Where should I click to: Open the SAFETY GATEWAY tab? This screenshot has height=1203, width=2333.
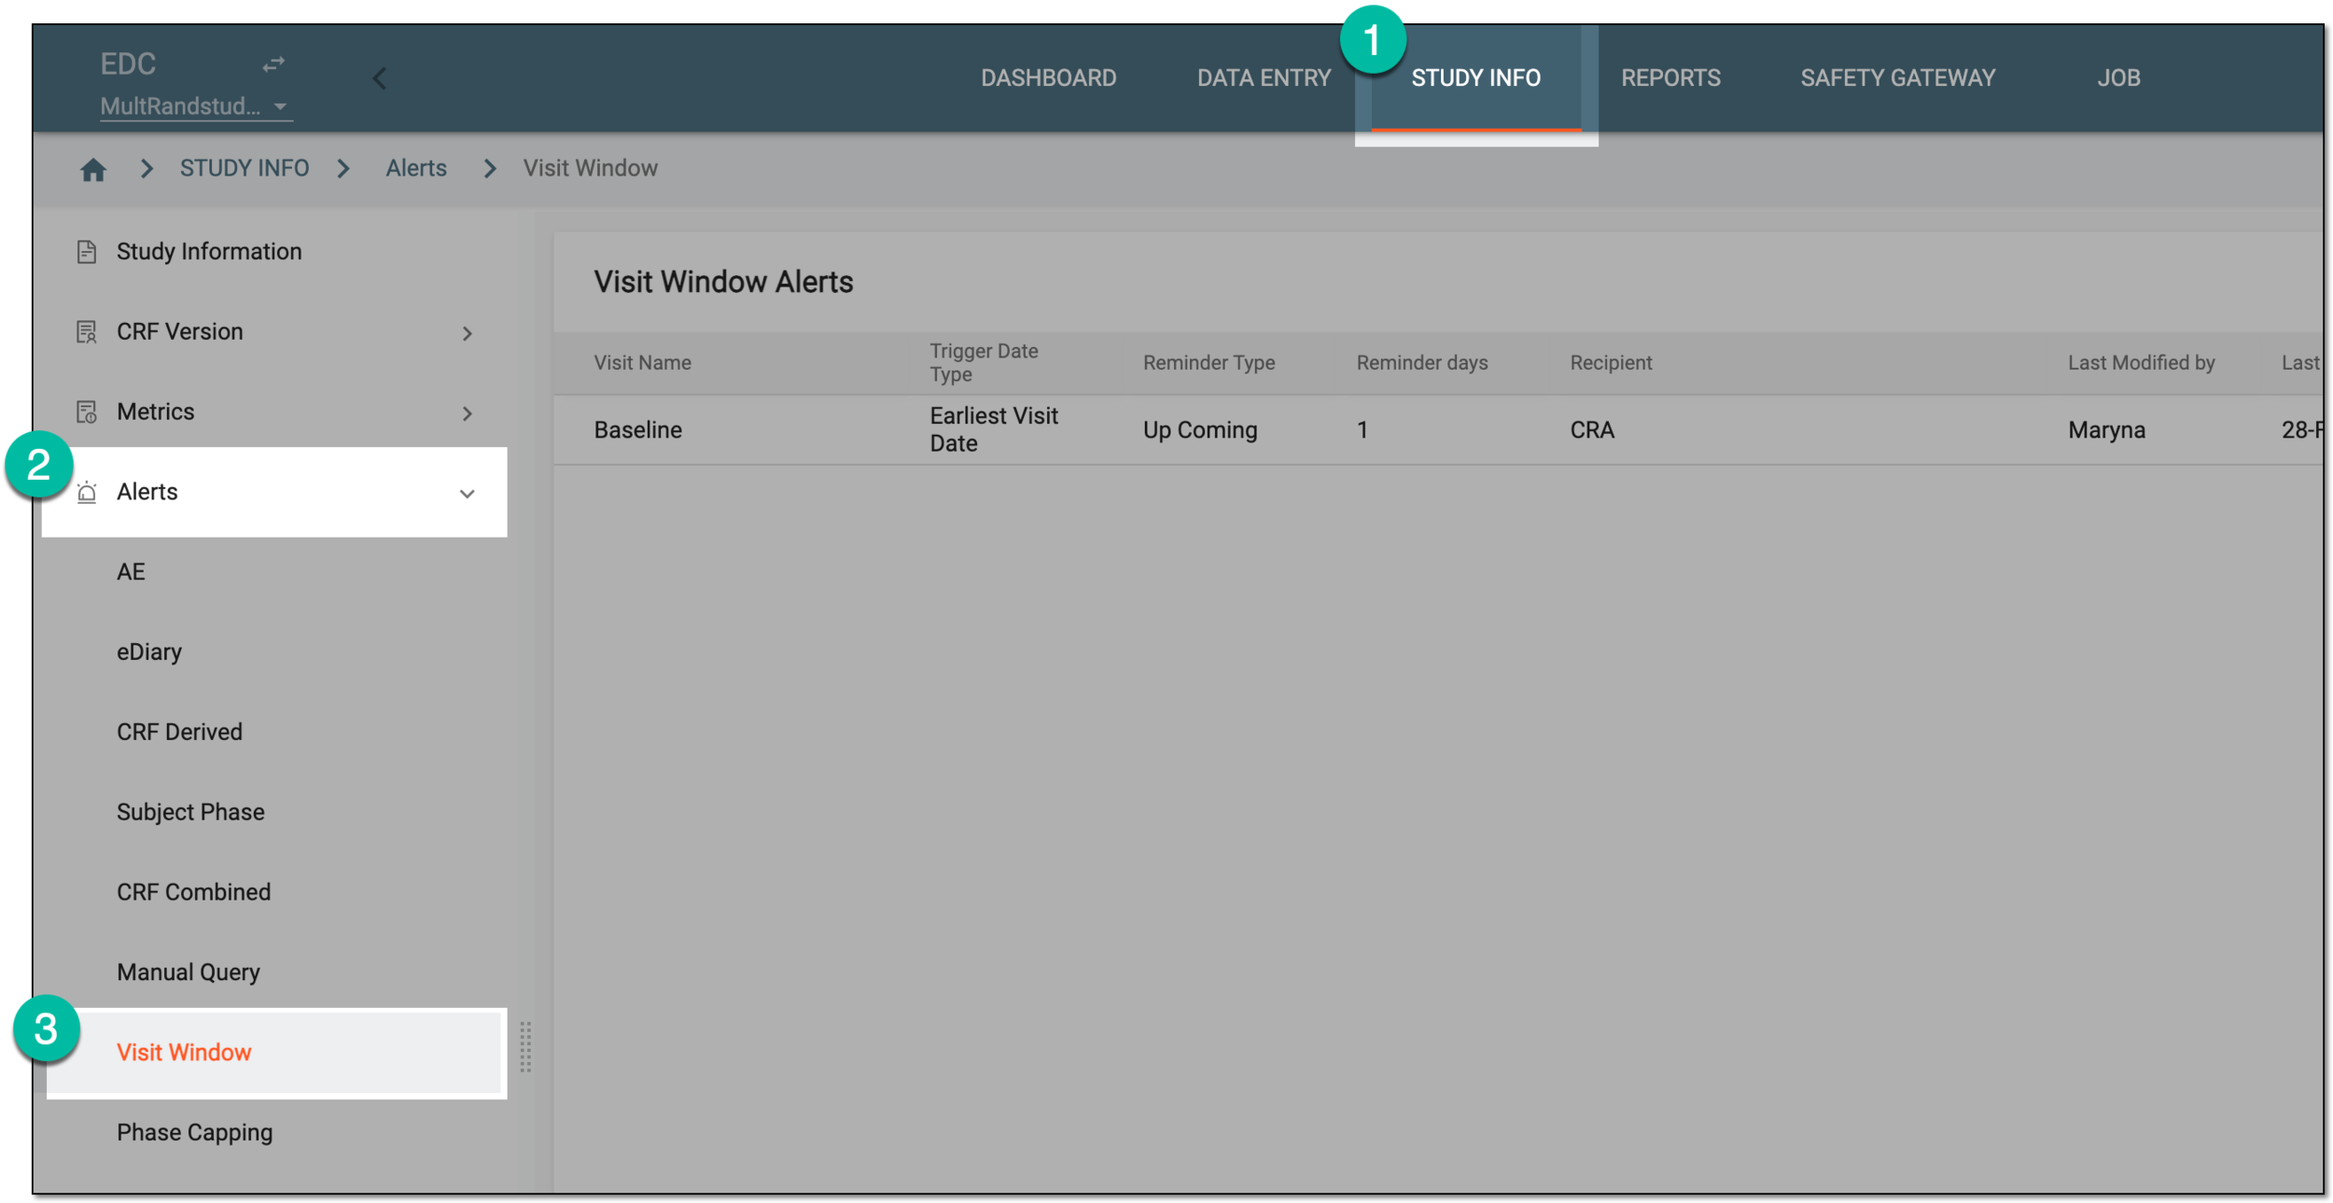pos(1897,77)
